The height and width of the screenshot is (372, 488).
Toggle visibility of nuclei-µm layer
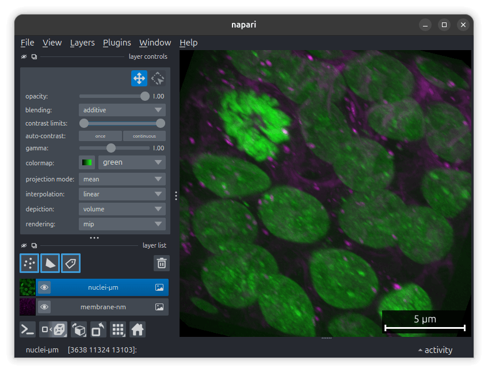tap(44, 287)
